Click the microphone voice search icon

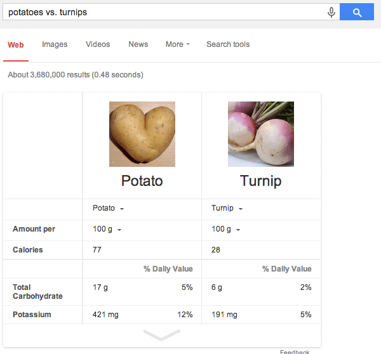[331, 12]
